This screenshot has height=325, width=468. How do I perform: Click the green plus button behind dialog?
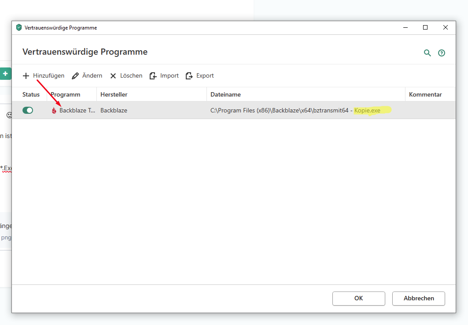tap(5, 74)
